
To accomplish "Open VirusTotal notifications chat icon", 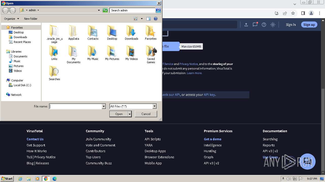I will (x=255, y=25).
